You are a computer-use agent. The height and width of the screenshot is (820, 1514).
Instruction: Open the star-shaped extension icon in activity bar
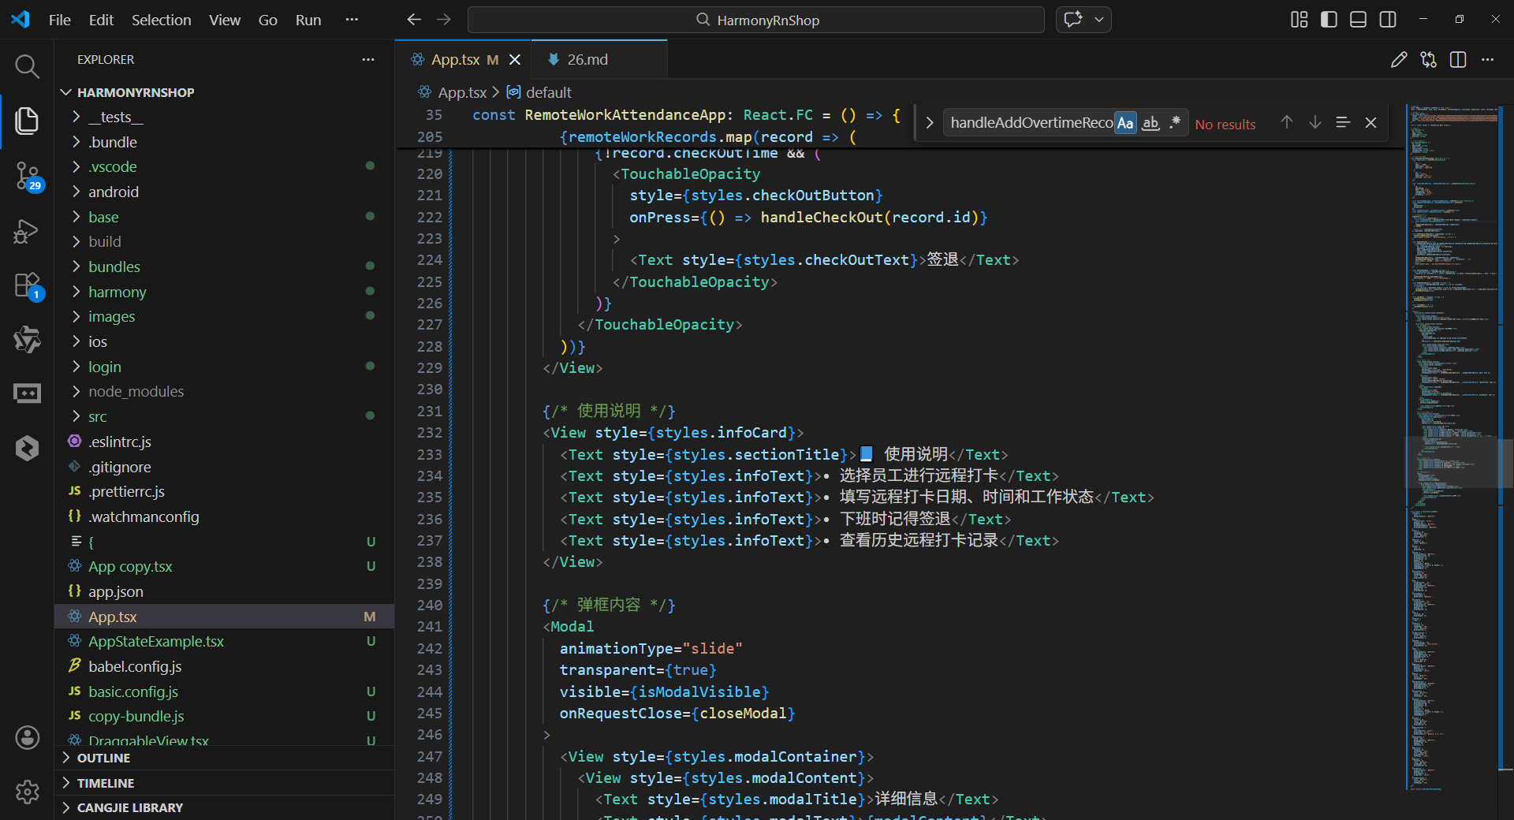(x=27, y=339)
